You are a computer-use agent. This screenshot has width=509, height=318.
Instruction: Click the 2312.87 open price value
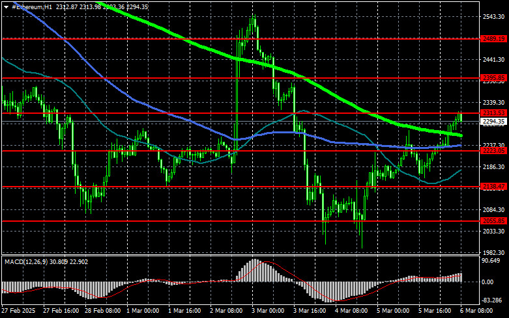point(66,7)
